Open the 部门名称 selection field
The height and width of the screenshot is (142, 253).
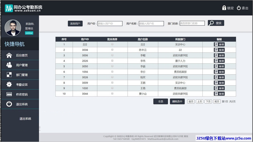pyautogui.click(x=192, y=23)
